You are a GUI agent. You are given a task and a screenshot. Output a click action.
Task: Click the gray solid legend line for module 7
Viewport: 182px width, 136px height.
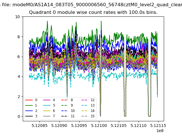[x=47, y=116]
